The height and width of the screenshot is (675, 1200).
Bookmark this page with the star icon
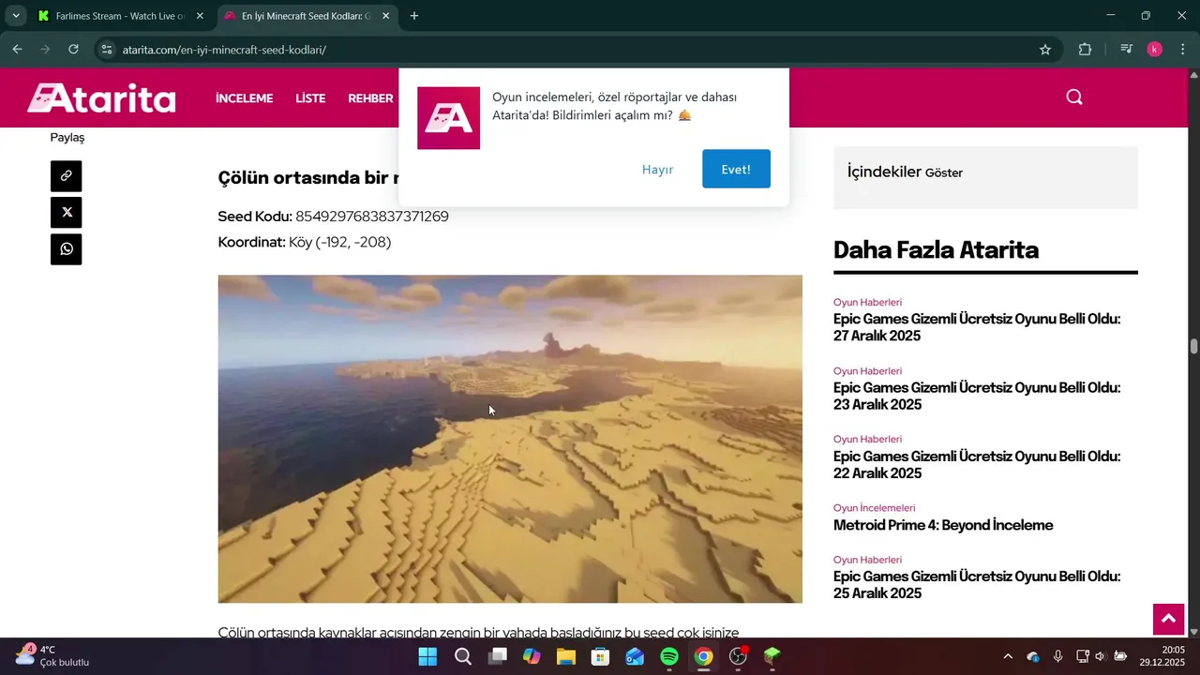point(1045,50)
